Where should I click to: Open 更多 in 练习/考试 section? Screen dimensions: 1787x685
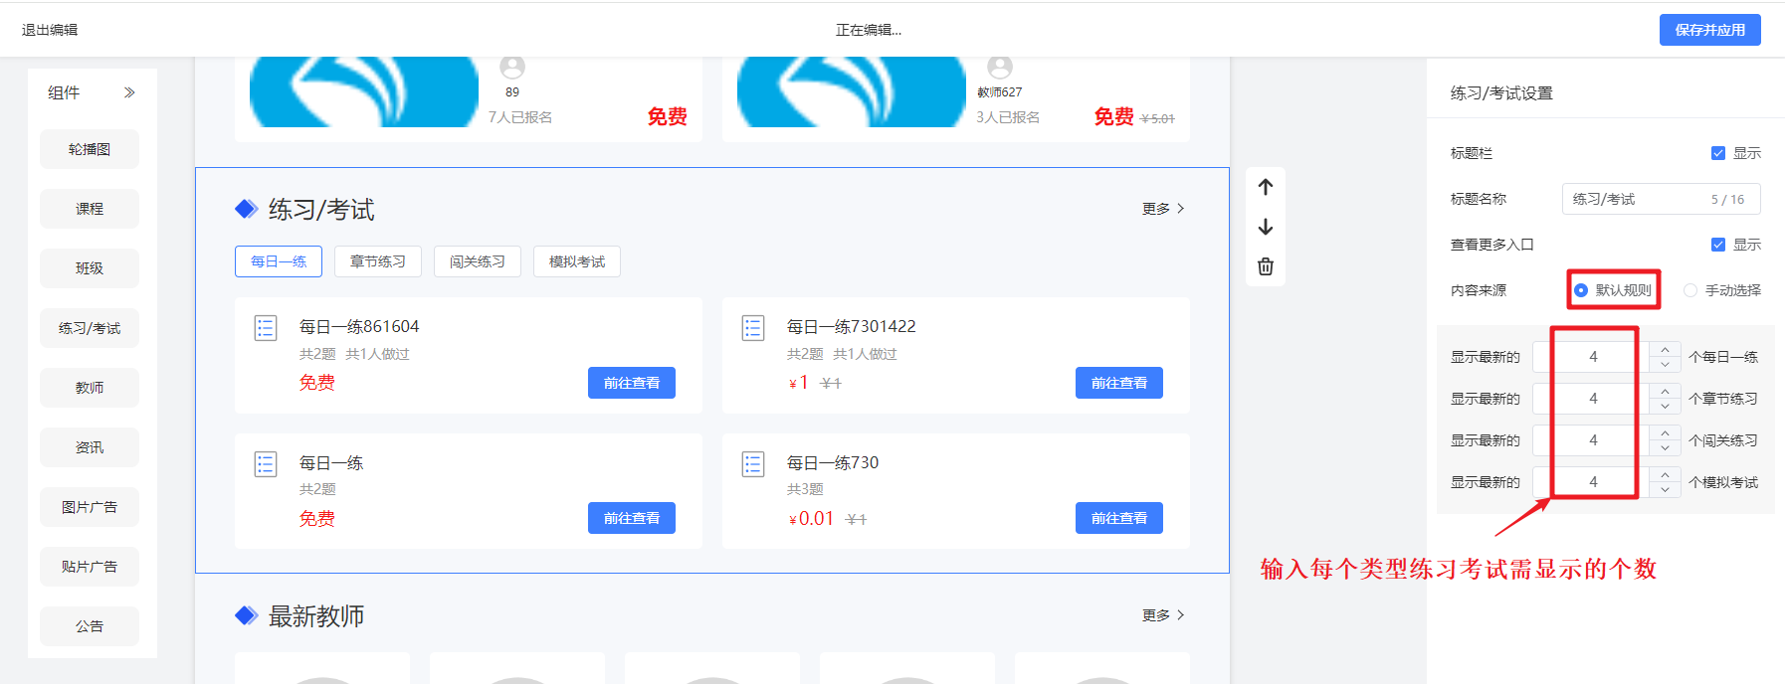(x=1163, y=209)
